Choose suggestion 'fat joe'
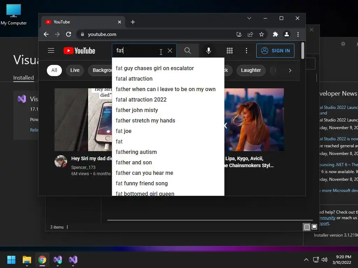 pyautogui.click(x=168, y=131)
